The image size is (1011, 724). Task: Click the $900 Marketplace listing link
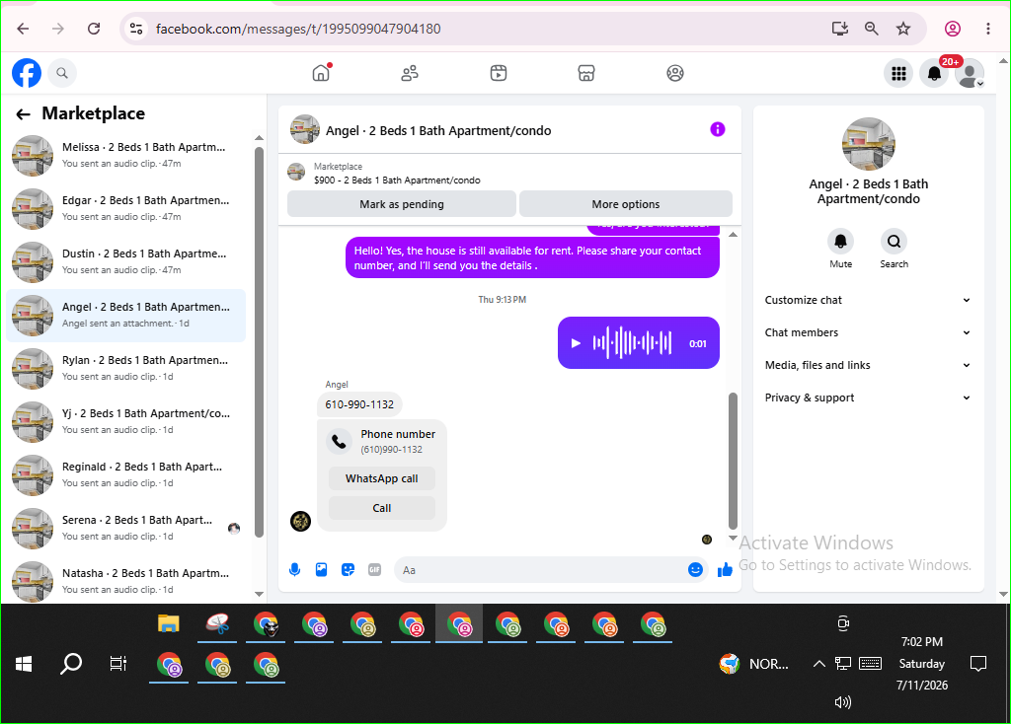pos(397,181)
